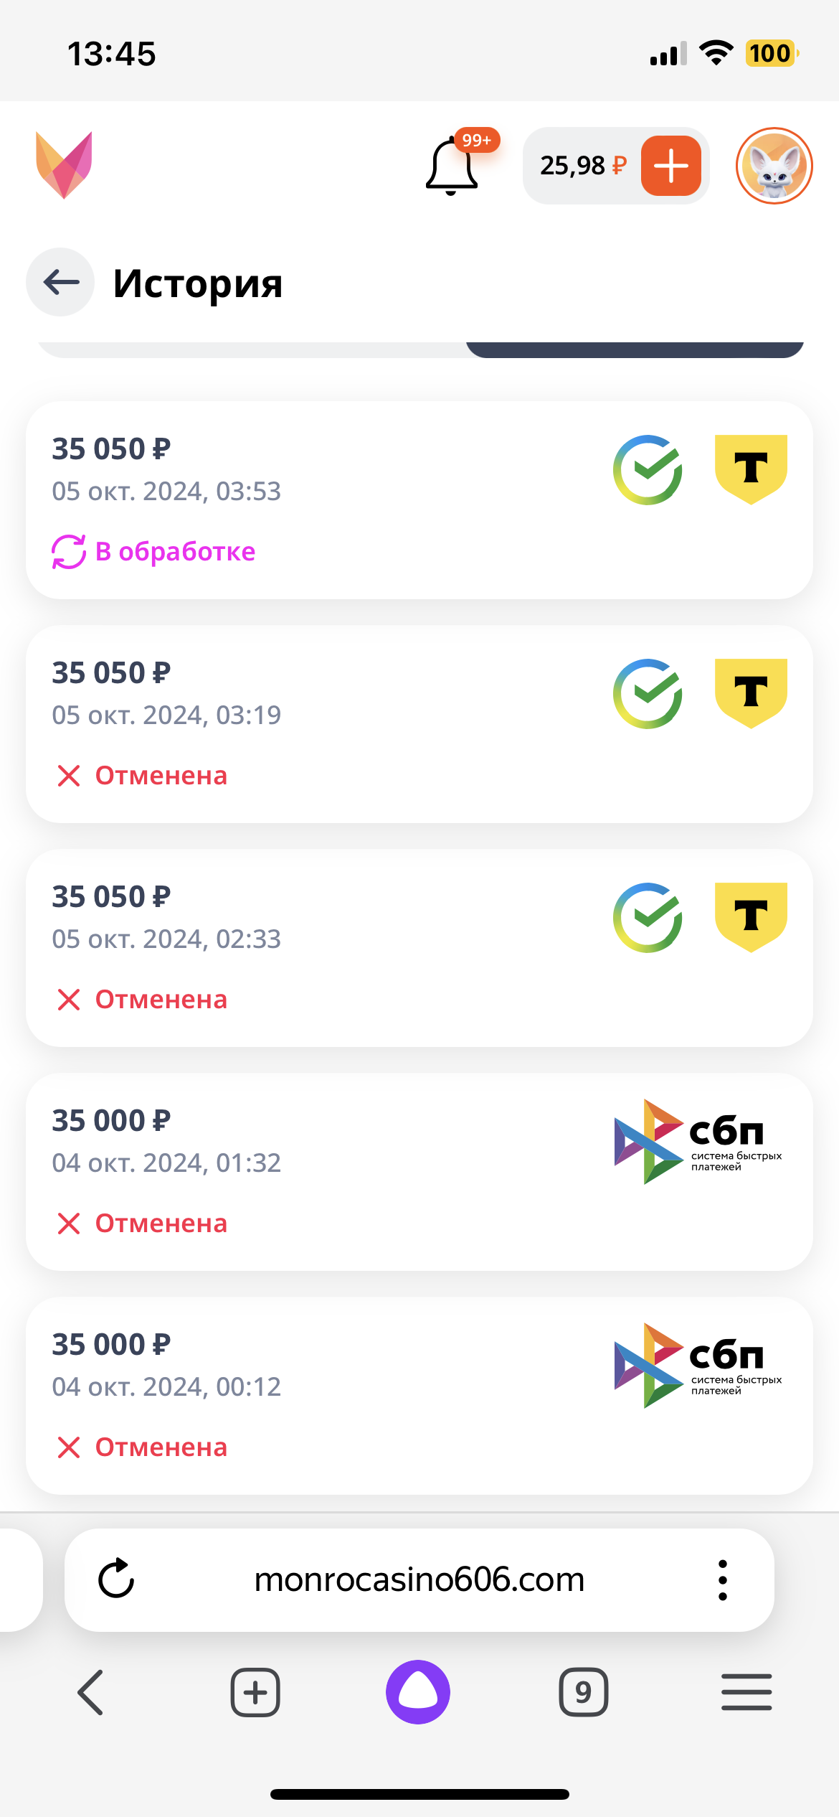Tap the browser back chevron

point(91,1692)
